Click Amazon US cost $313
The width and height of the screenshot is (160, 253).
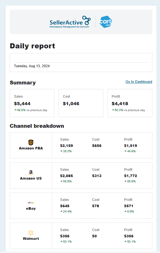(97, 176)
